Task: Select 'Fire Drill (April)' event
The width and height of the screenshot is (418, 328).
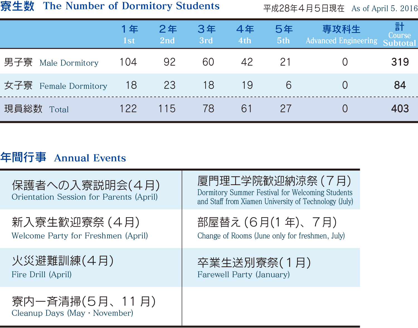Action: coord(42,275)
